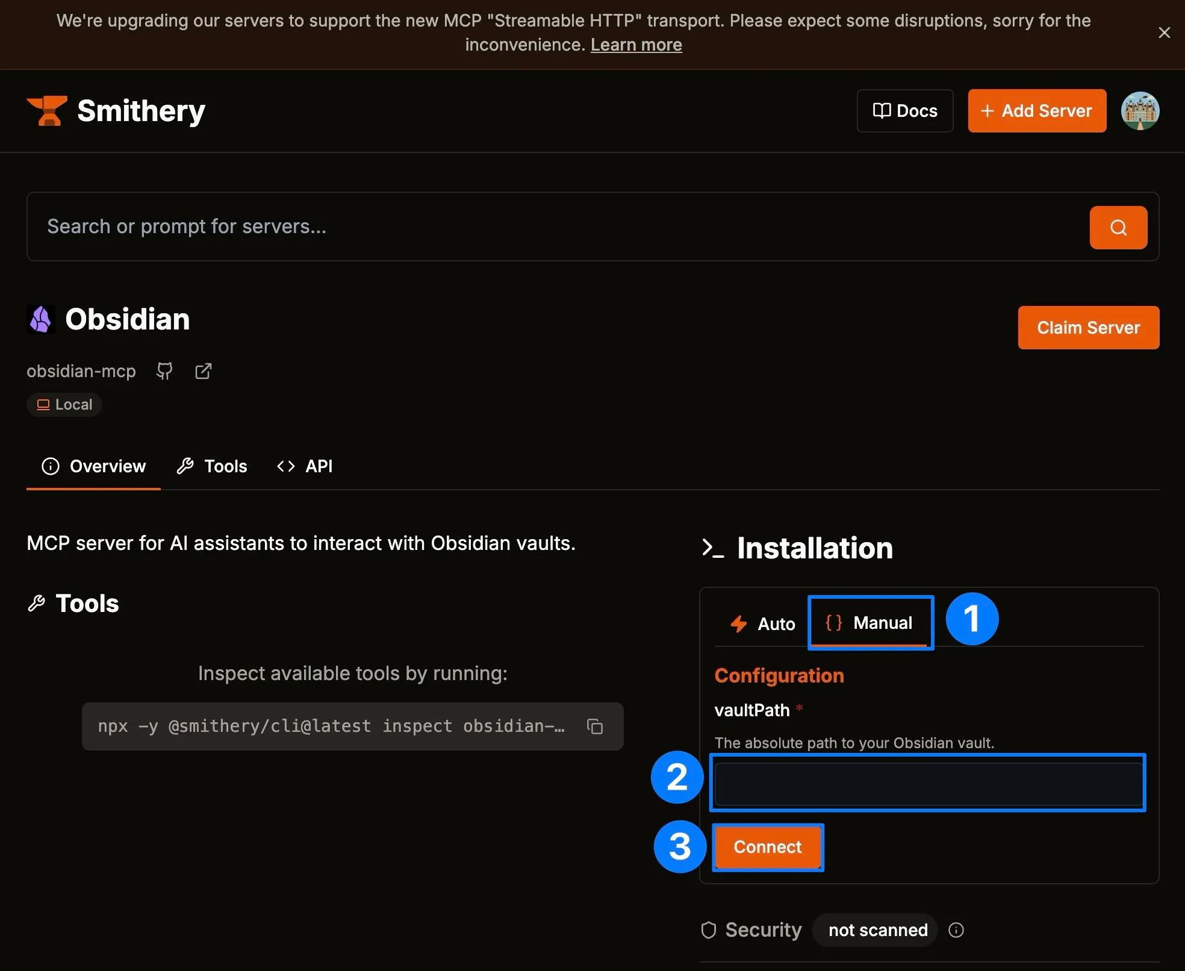Viewport: 1185px width, 971px height.
Task: Open the GitHub repository icon
Action: coord(164,371)
